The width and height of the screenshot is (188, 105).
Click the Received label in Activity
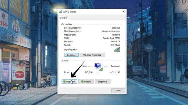[x=115, y=66]
